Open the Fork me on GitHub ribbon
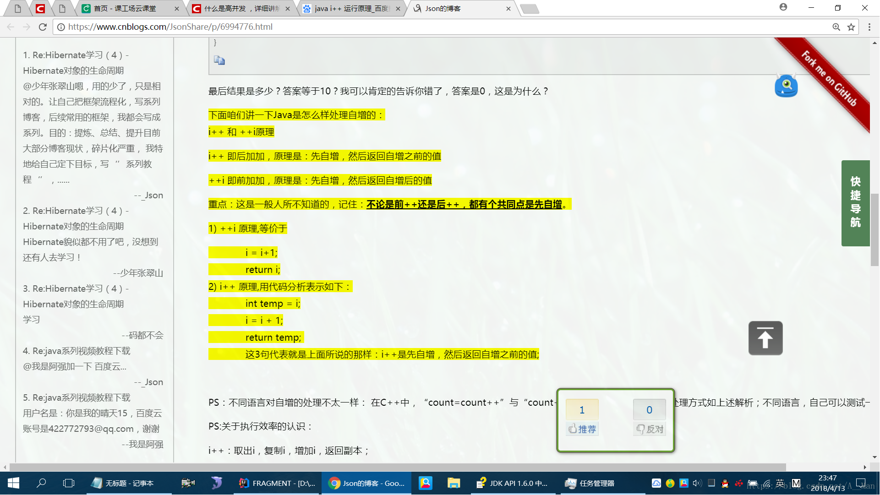The image size is (880, 495). 829,79
